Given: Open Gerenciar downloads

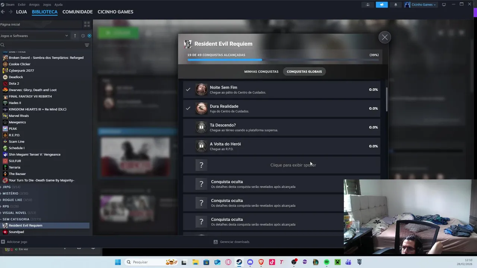Looking at the screenshot, I should point(231,242).
